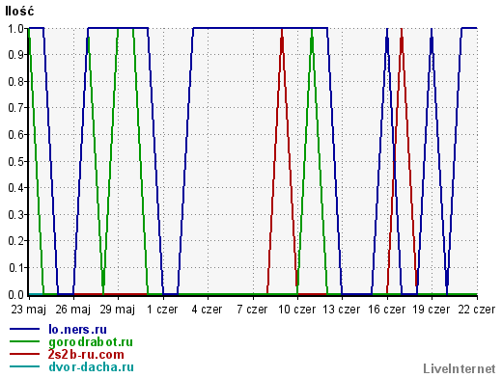This screenshot has height=378, width=502.
Task: Click the Ilość axis title
Action: pyautogui.click(x=19, y=12)
